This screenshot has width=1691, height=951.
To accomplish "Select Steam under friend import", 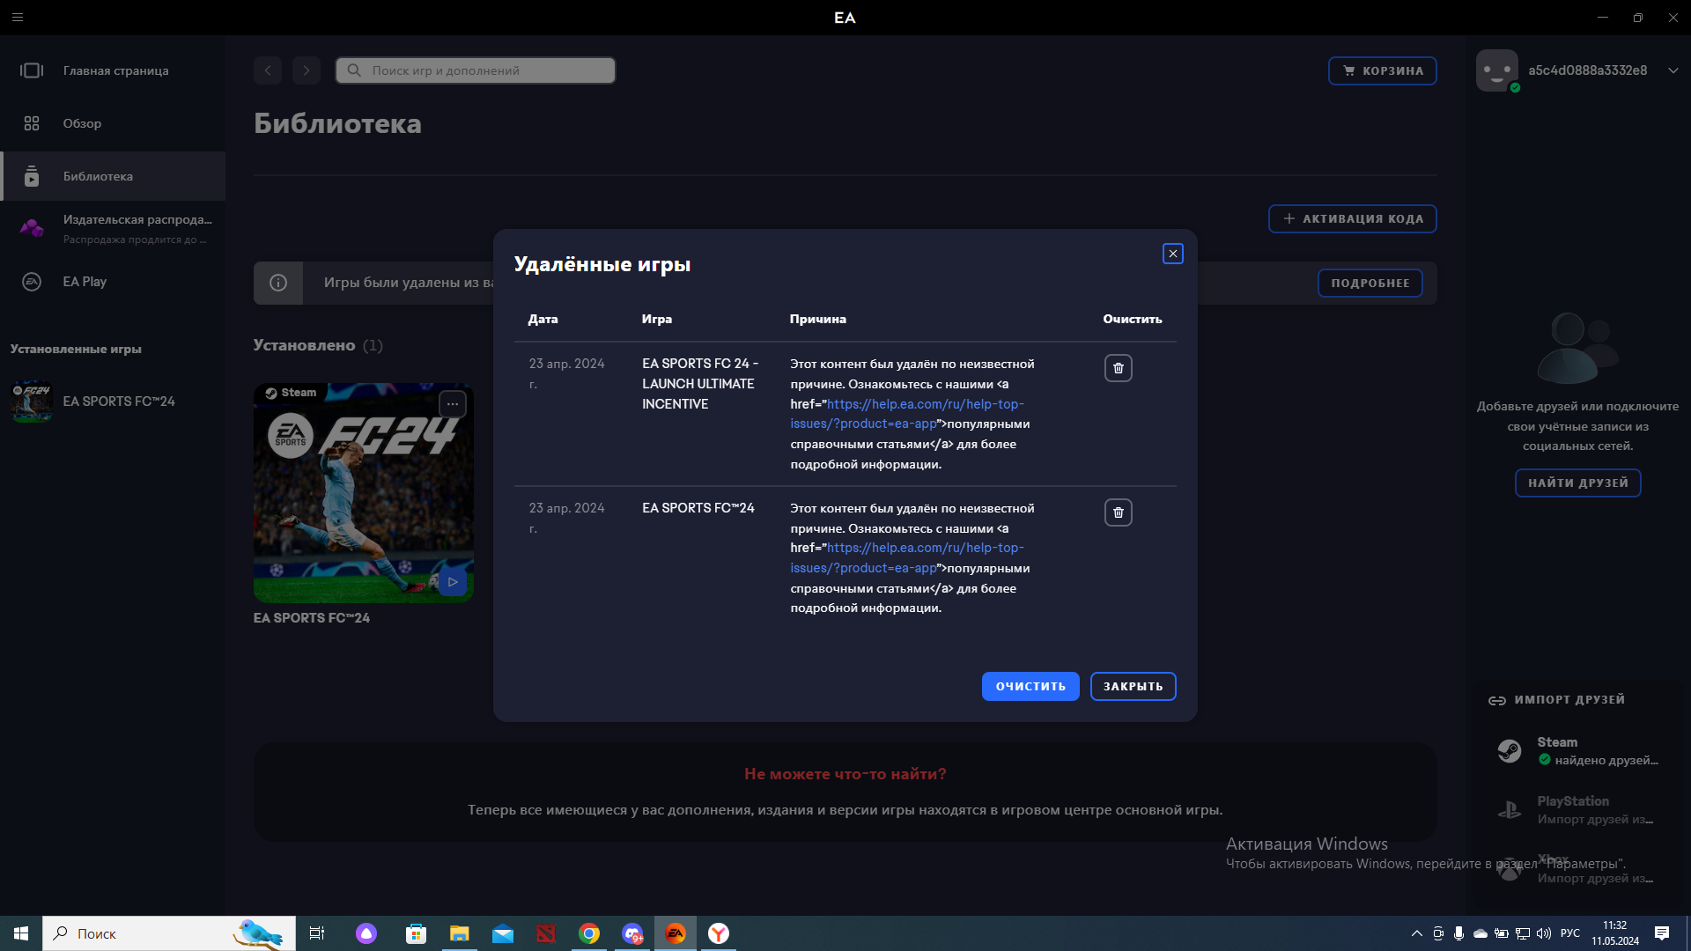I will 1578,751.
